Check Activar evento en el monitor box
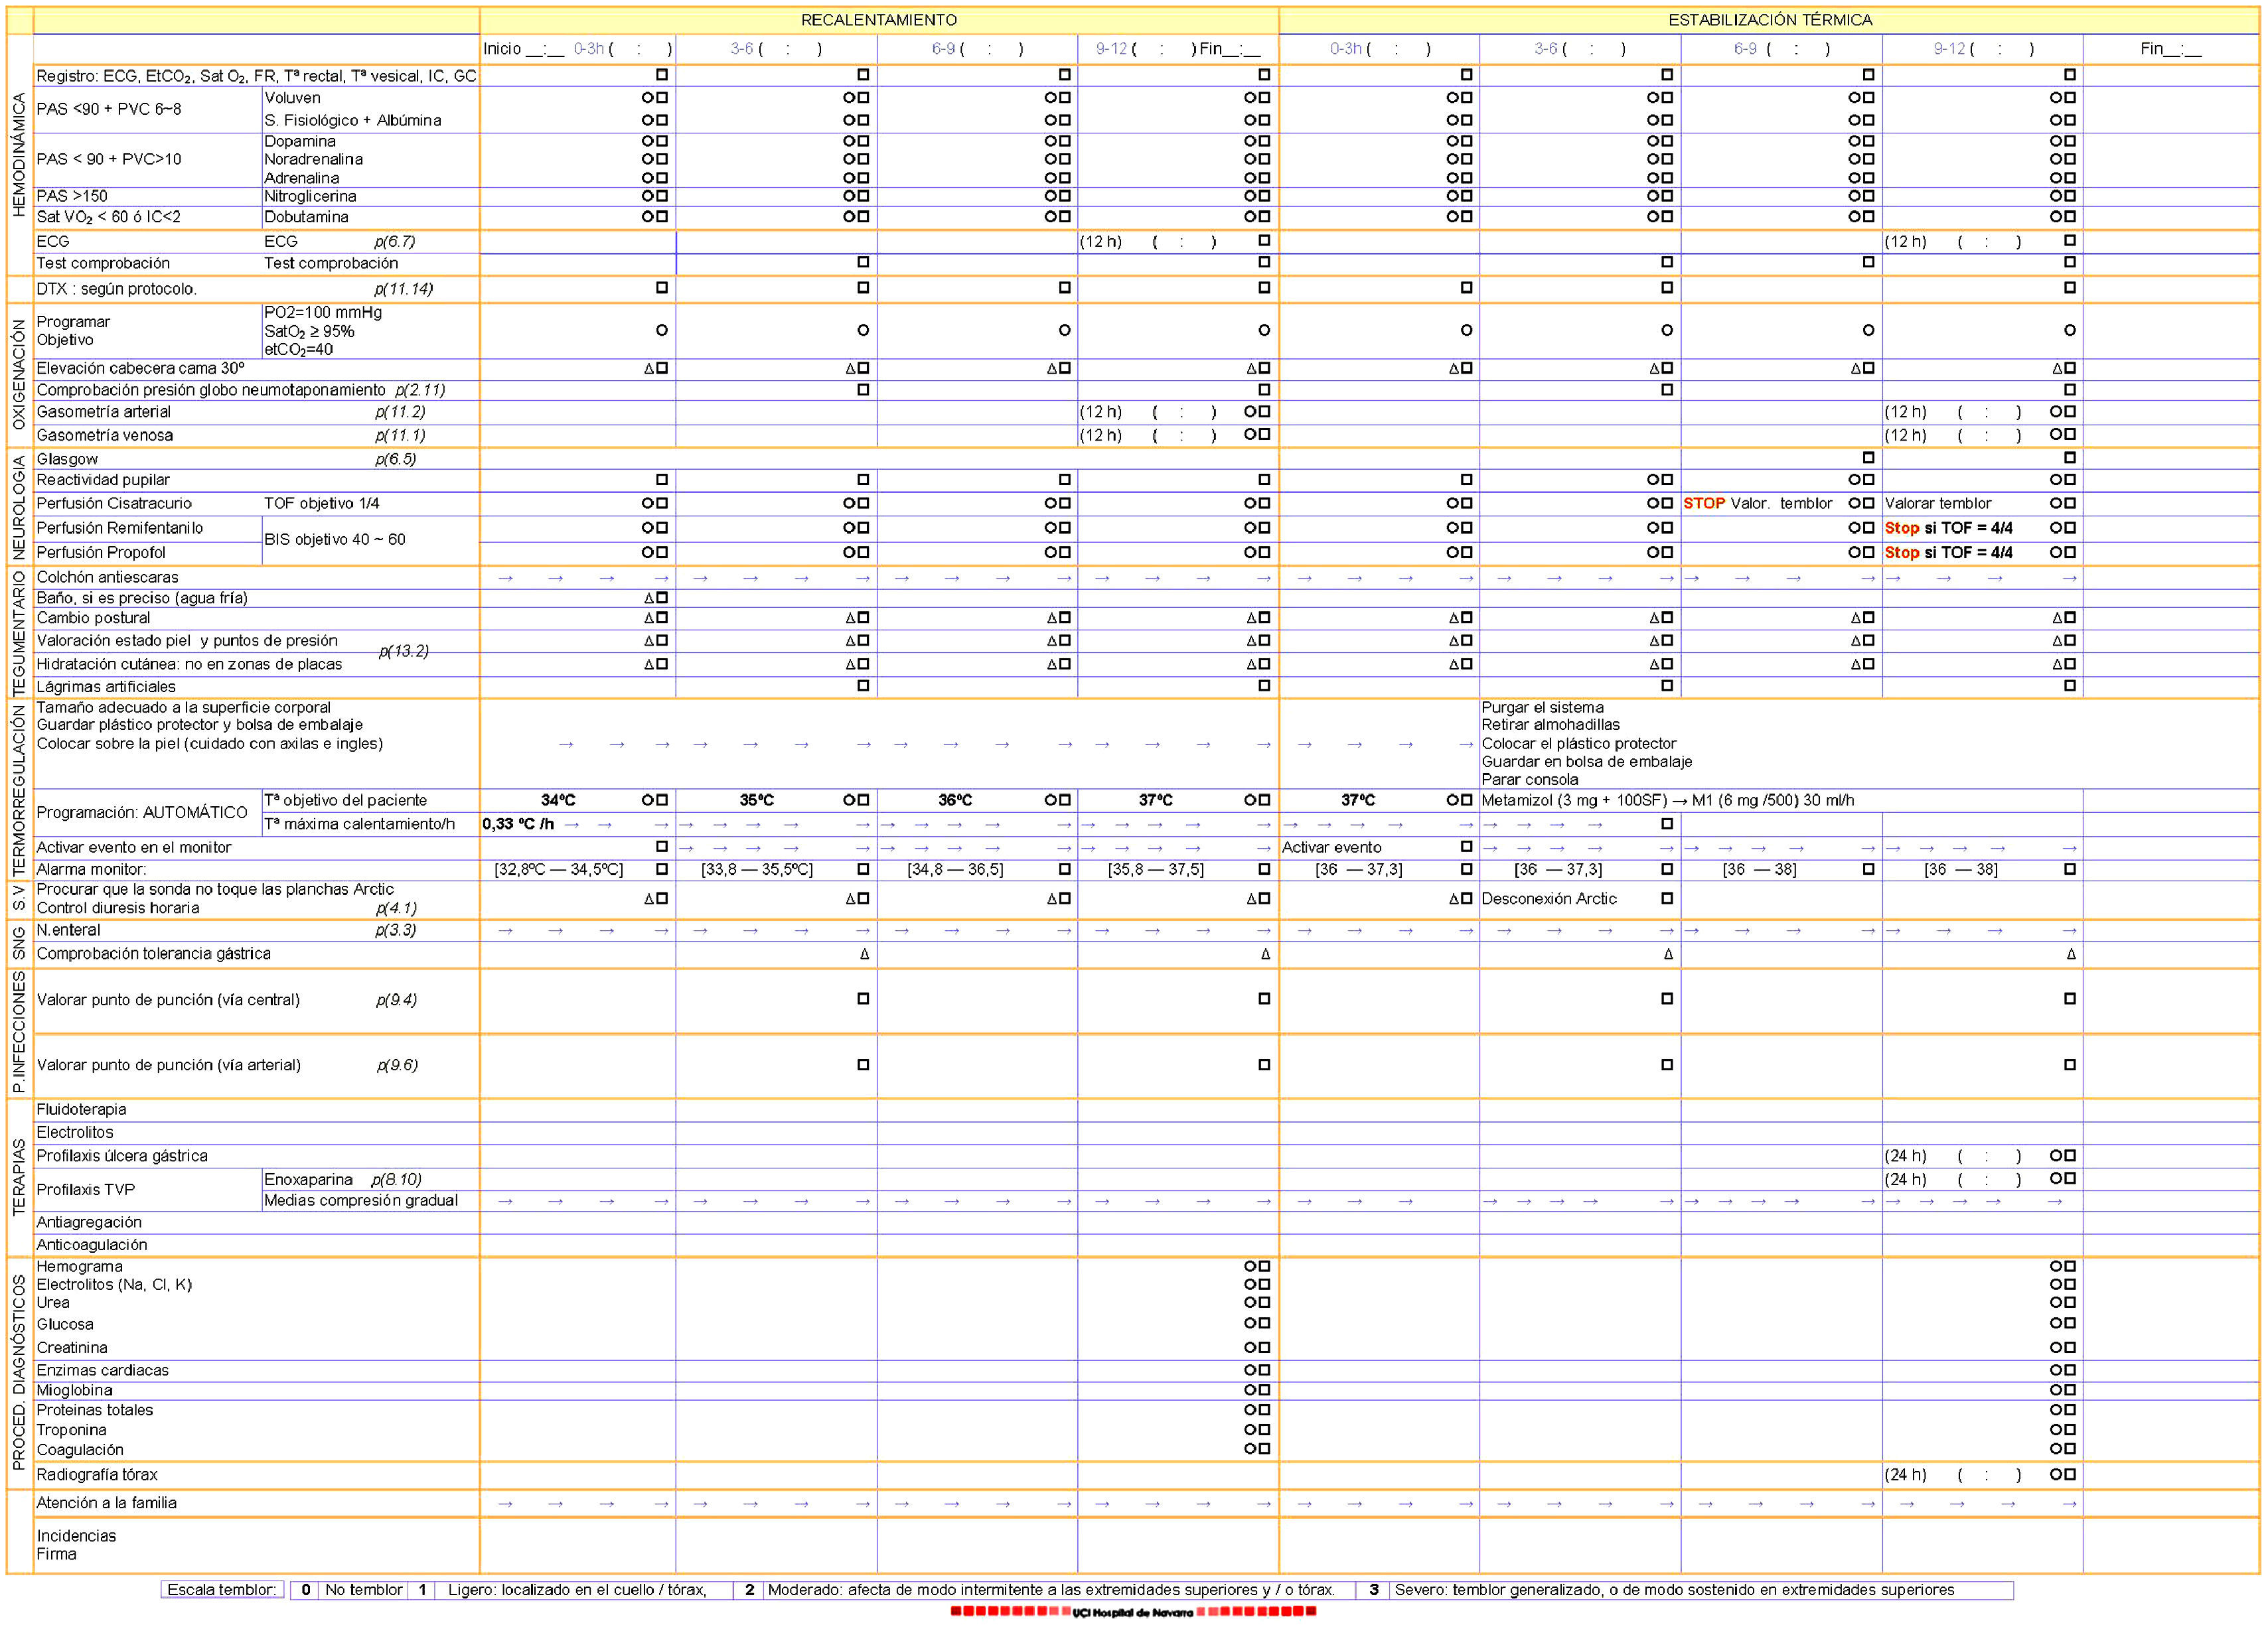Screen dimensions: 2268x1627 pos(661,846)
